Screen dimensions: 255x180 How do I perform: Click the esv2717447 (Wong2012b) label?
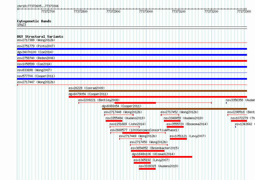[x=36, y=82]
